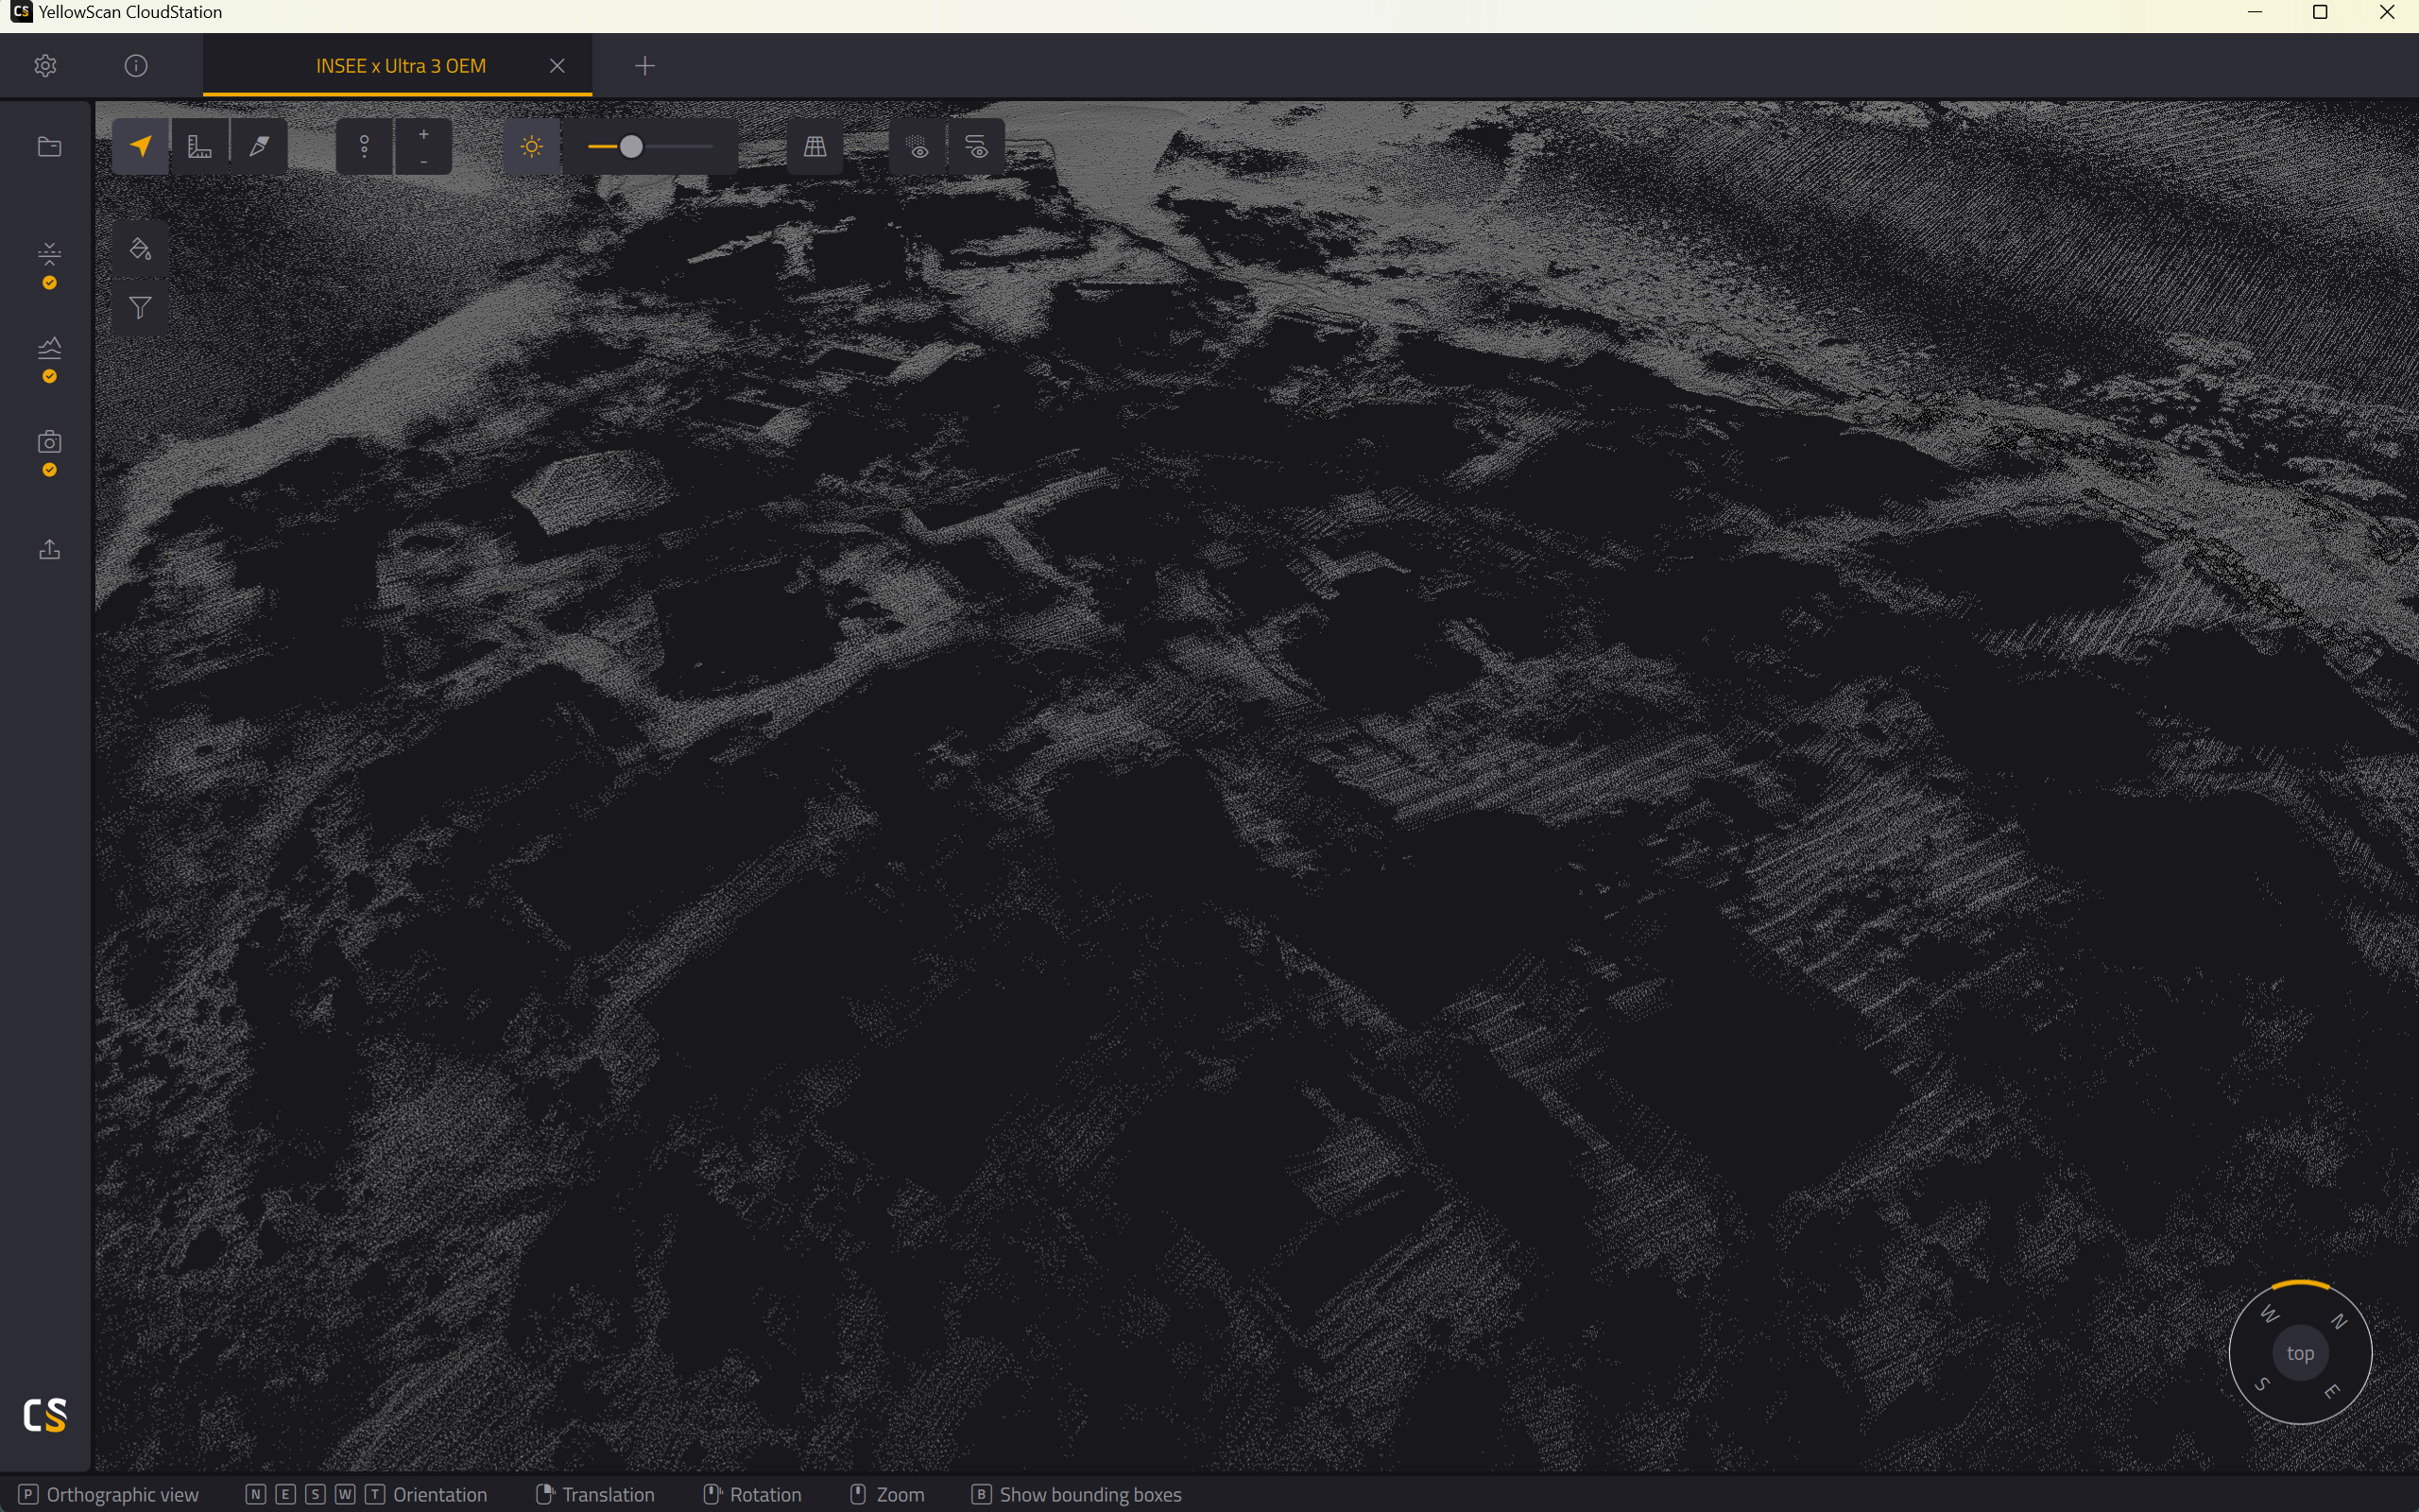Open the terrain classification step panel
Screen dimensions: 2419x1512
pos(49,359)
